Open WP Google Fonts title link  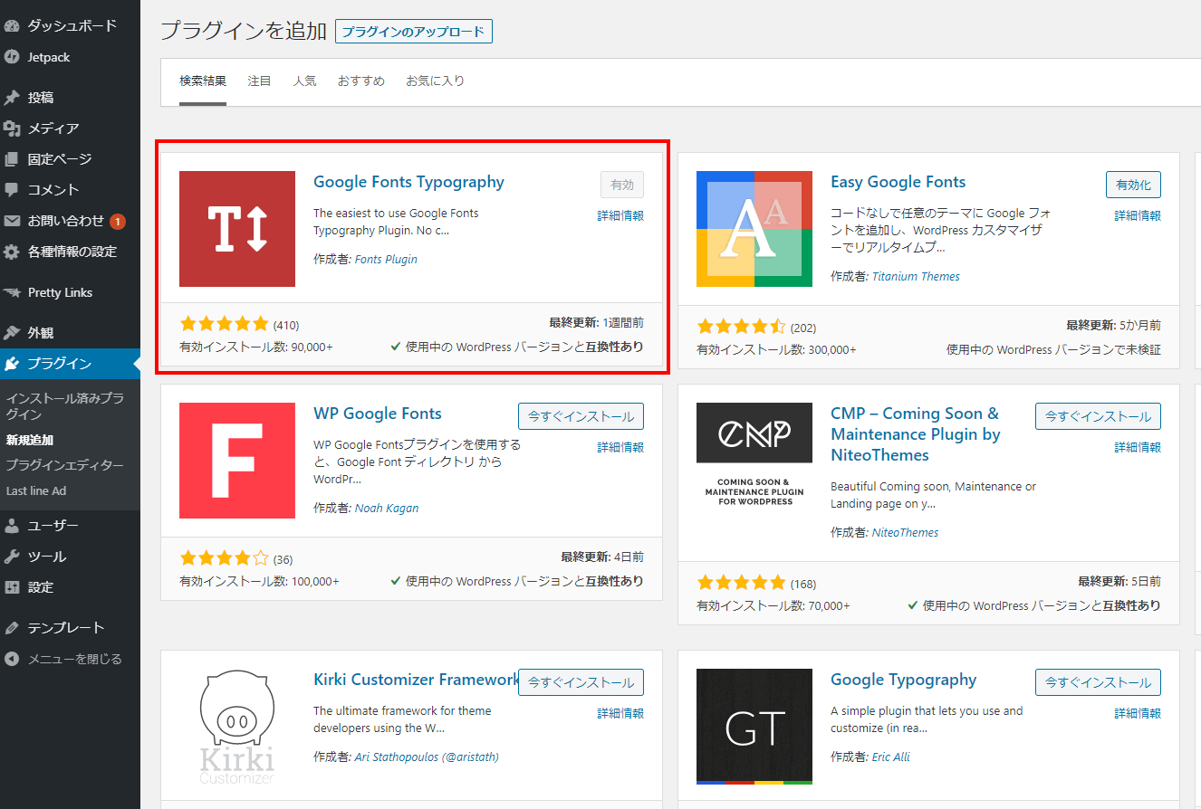[378, 414]
